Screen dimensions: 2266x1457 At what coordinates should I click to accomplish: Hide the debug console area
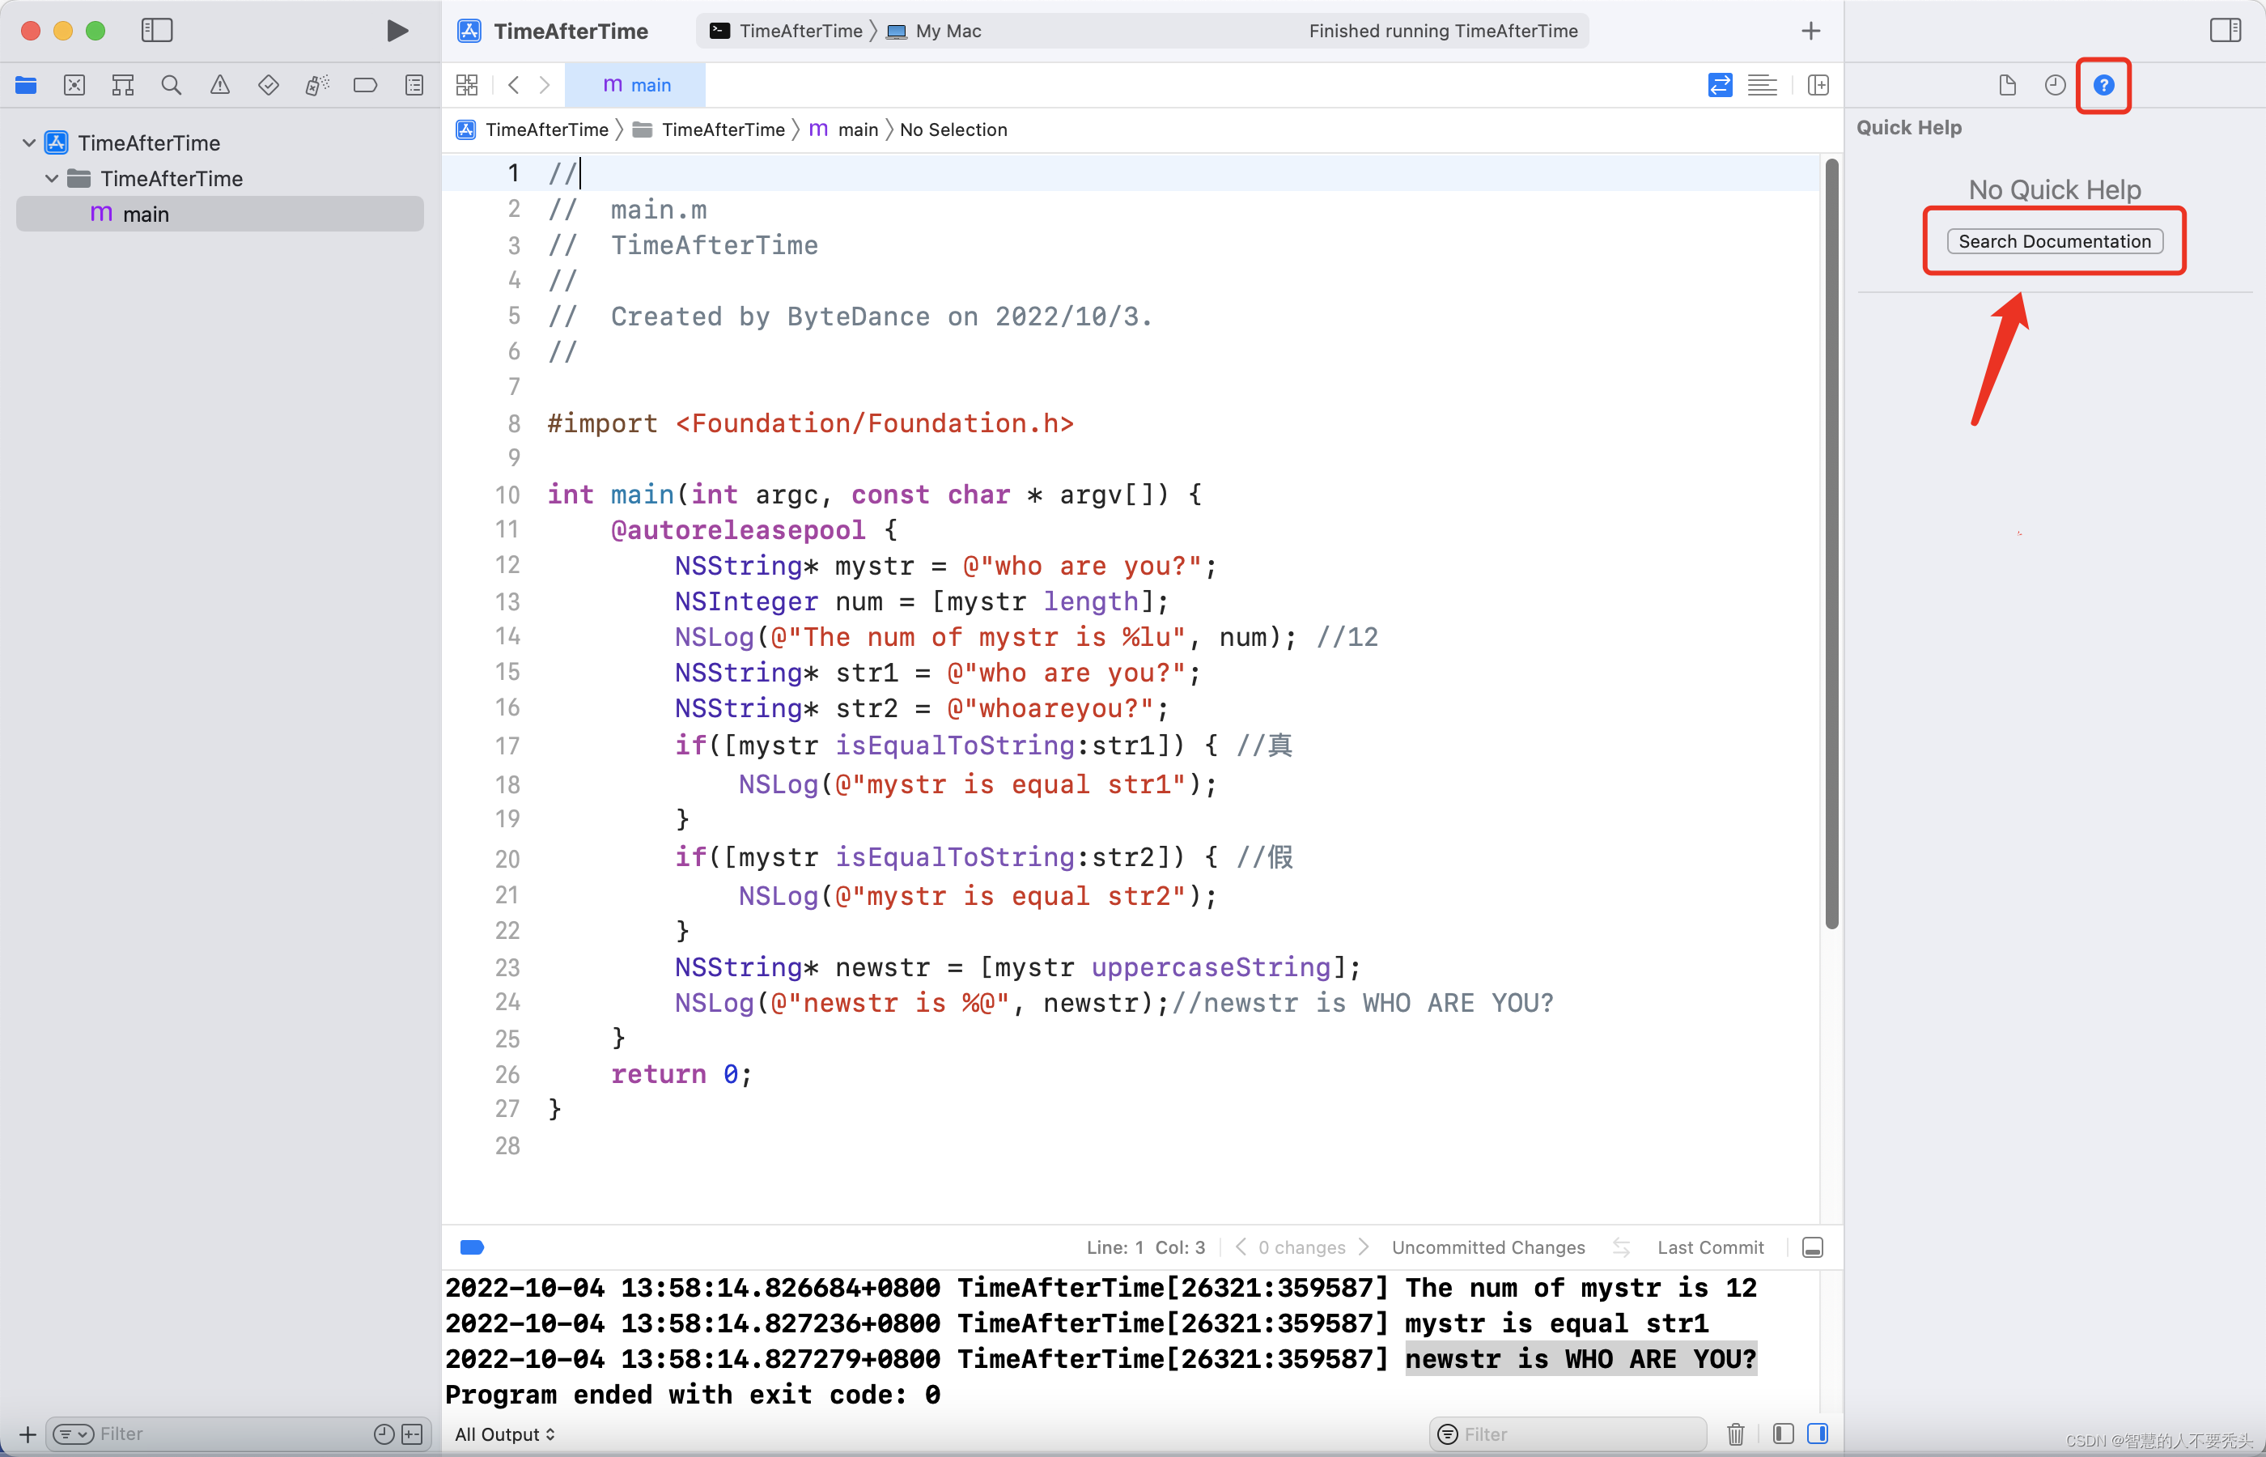[1813, 1247]
